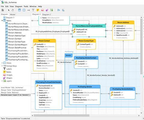144x120 pixels.
Task: Open the File menu
Action: [2, 6]
